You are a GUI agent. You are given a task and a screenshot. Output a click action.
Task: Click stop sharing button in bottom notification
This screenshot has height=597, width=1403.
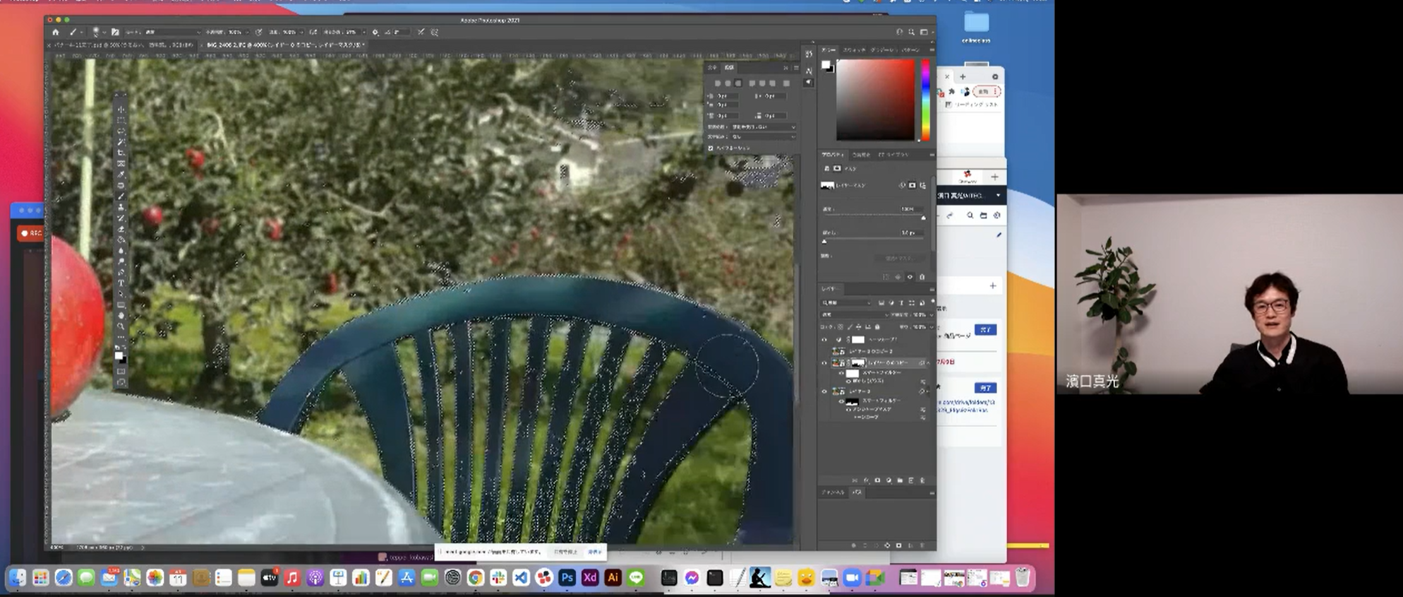click(x=565, y=552)
